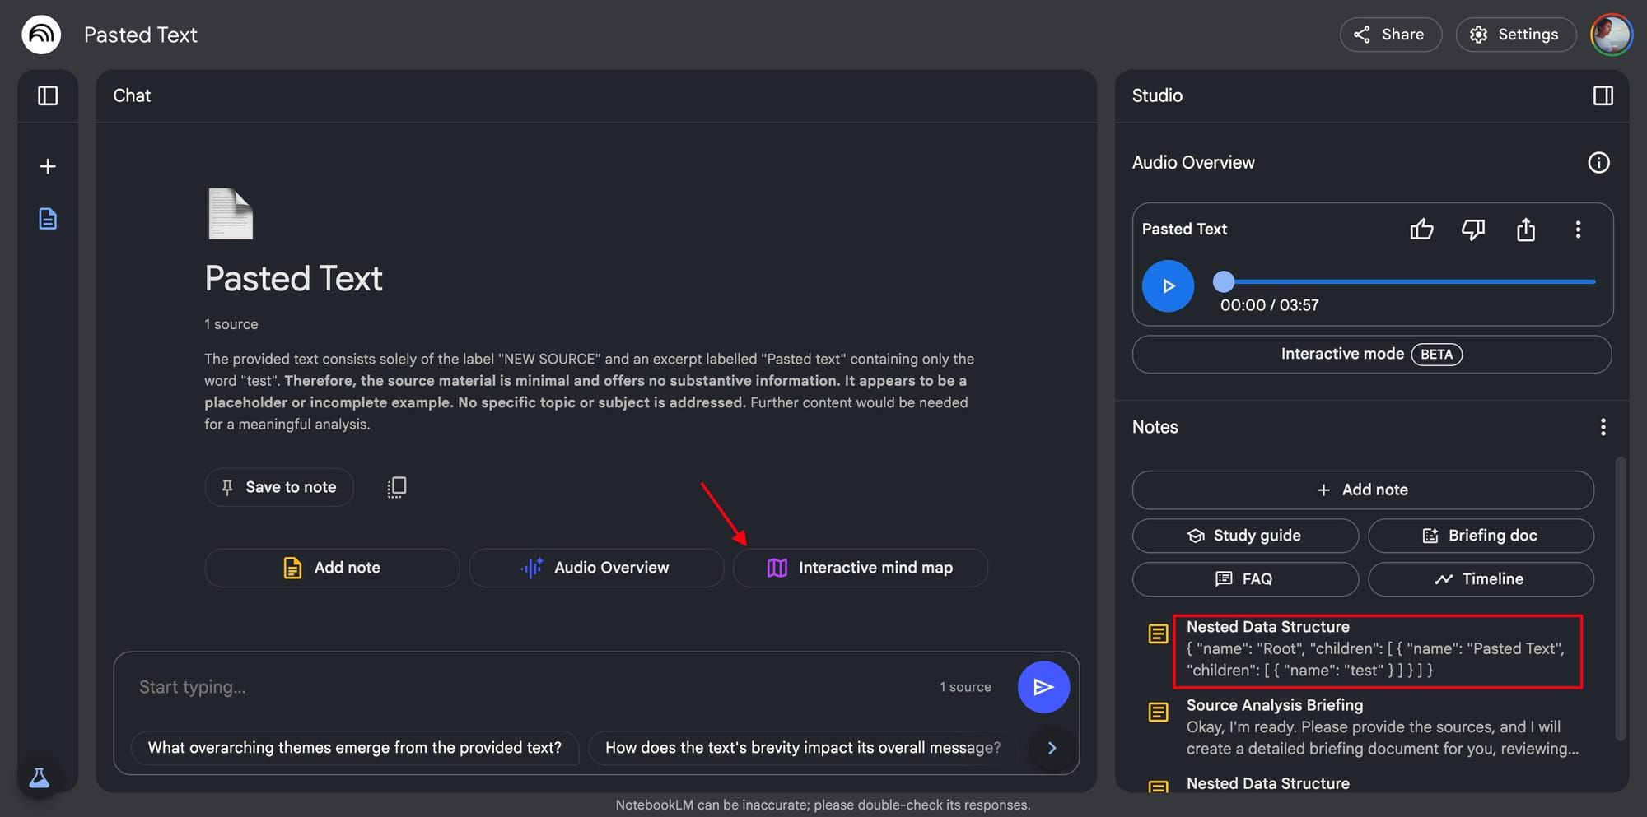Ask how brevity impacts message suggestion
The width and height of the screenshot is (1647, 817).
click(x=803, y=748)
